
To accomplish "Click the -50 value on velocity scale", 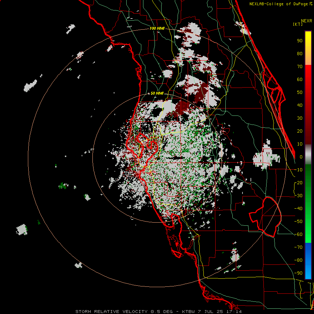I will click(x=298, y=222).
